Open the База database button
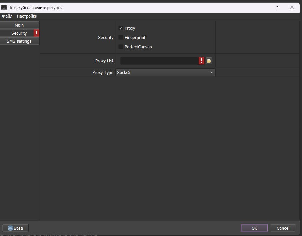Screen dimensions: 302x236 tap(15, 228)
